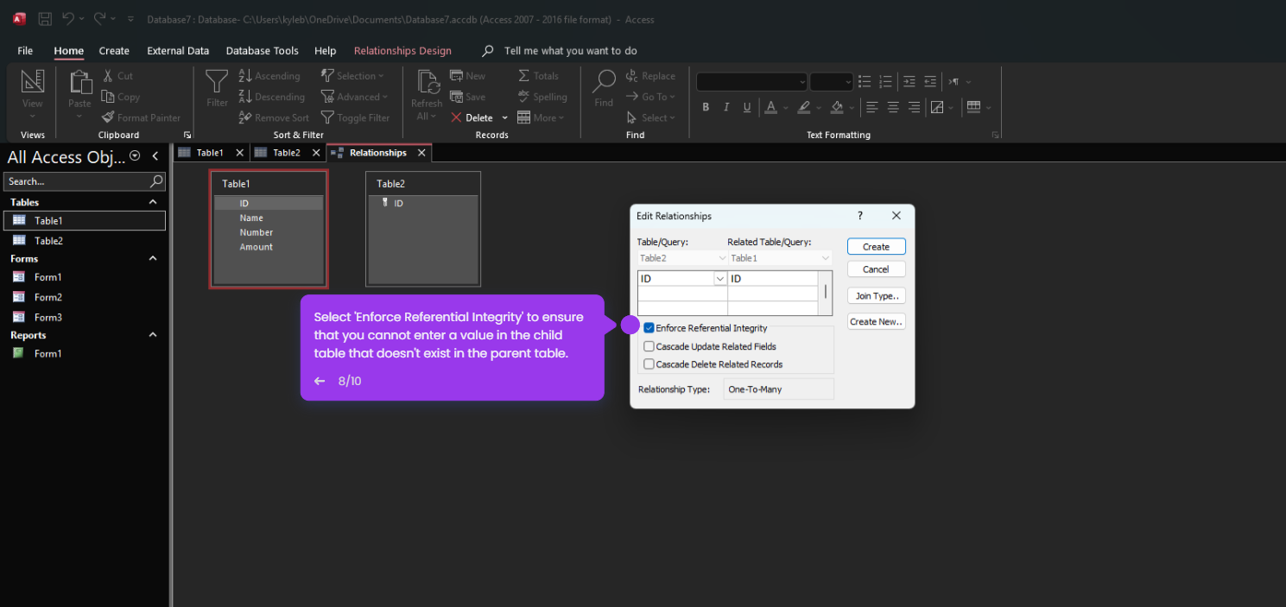Click the Bold formatting icon
1286x607 pixels.
click(706, 107)
